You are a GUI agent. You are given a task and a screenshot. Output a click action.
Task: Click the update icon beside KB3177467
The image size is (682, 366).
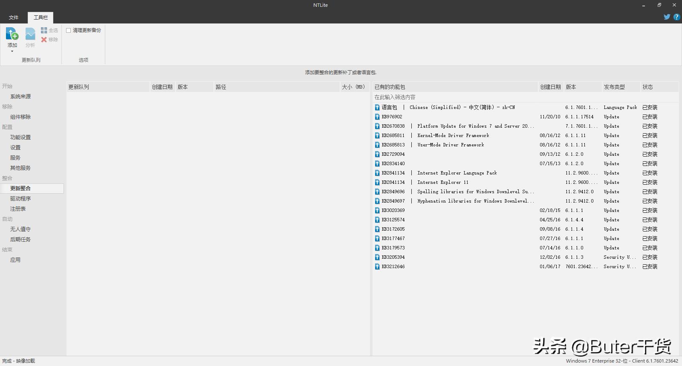tap(377, 238)
